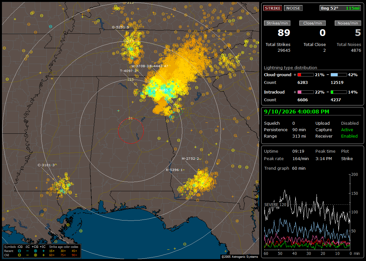Click the Range 313 mi value
366x261 pixels.
299,136
